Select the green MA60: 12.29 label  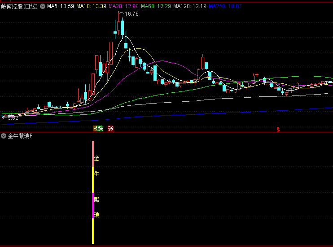click(x=156, y=6)
